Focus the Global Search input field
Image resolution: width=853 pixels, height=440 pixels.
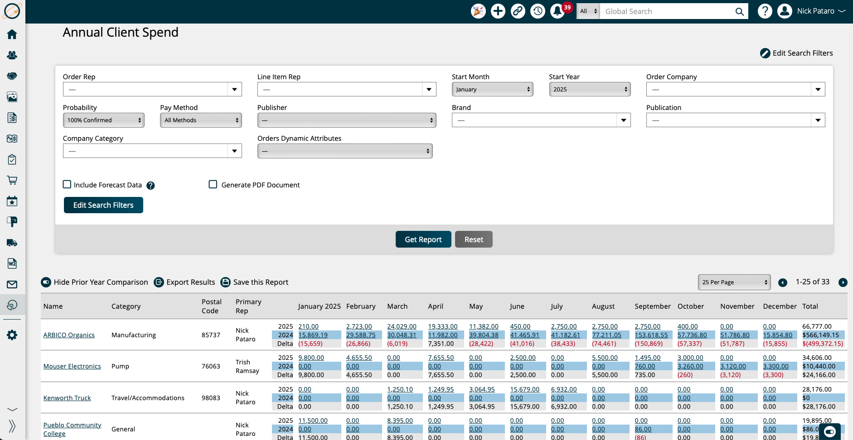[x=666, y=11]
